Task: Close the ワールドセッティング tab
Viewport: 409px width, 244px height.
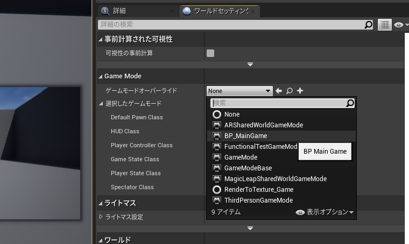Action: [x=253, y=11]
